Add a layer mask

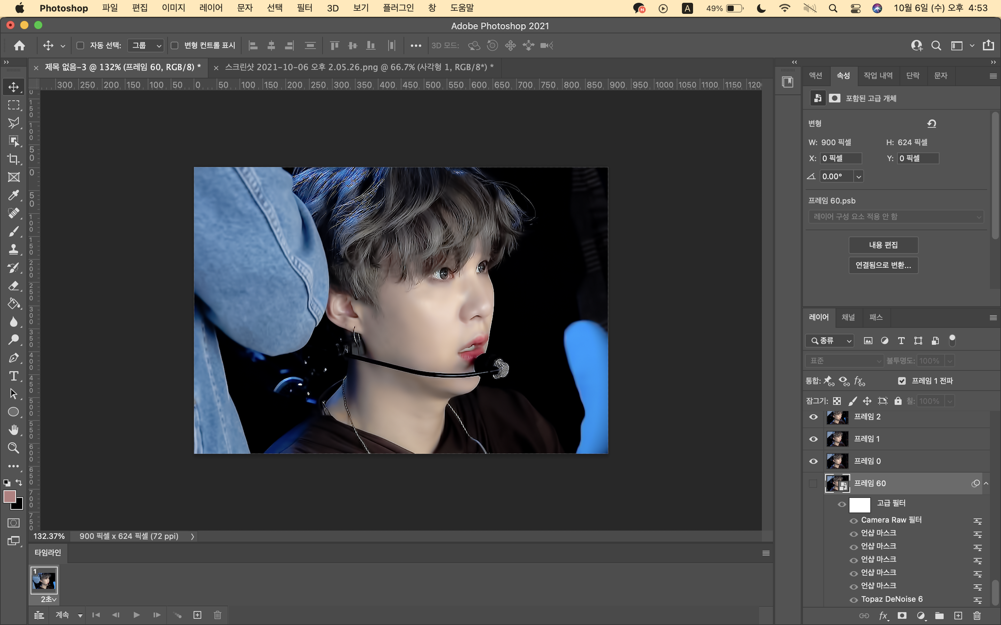click(x=902, y=616)
